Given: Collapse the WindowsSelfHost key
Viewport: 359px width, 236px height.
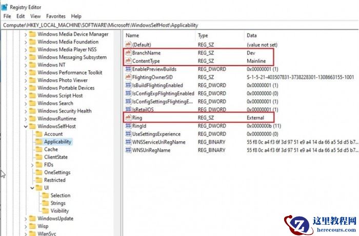Looking at the screenshot, I should pyautogui.click(x=26, y=126).
